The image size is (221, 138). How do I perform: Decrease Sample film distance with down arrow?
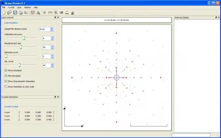click(51, 30)
